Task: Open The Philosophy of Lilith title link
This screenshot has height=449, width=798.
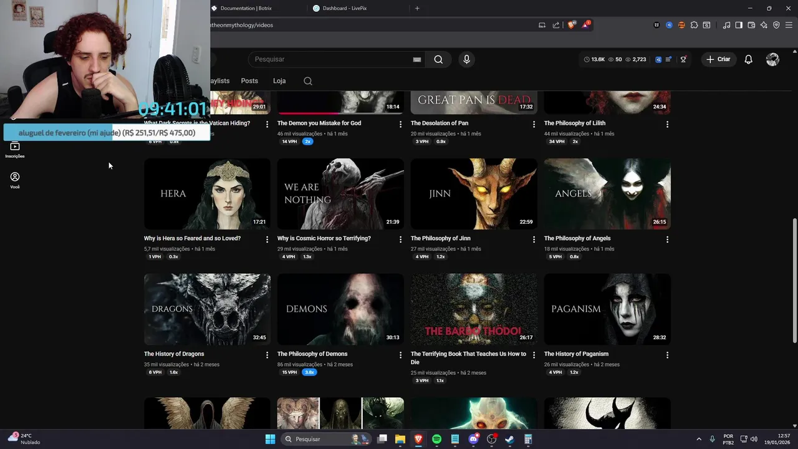Action: pos(575,123)
